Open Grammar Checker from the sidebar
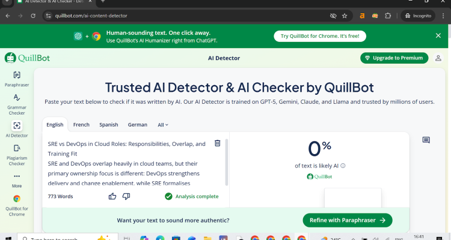The width and height of the screenshot is (451, 240). pyautogui.click(x=17, y=104)
